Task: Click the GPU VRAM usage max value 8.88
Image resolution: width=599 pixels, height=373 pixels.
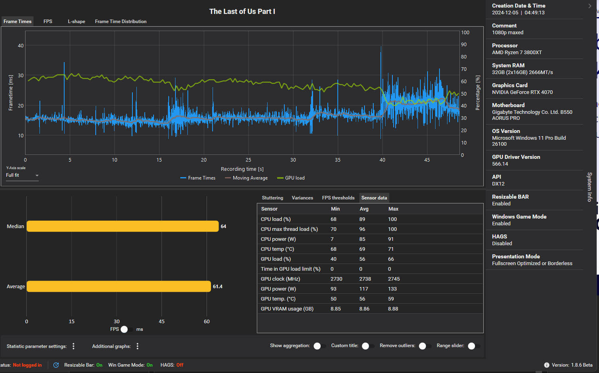Action: point(393,309)
